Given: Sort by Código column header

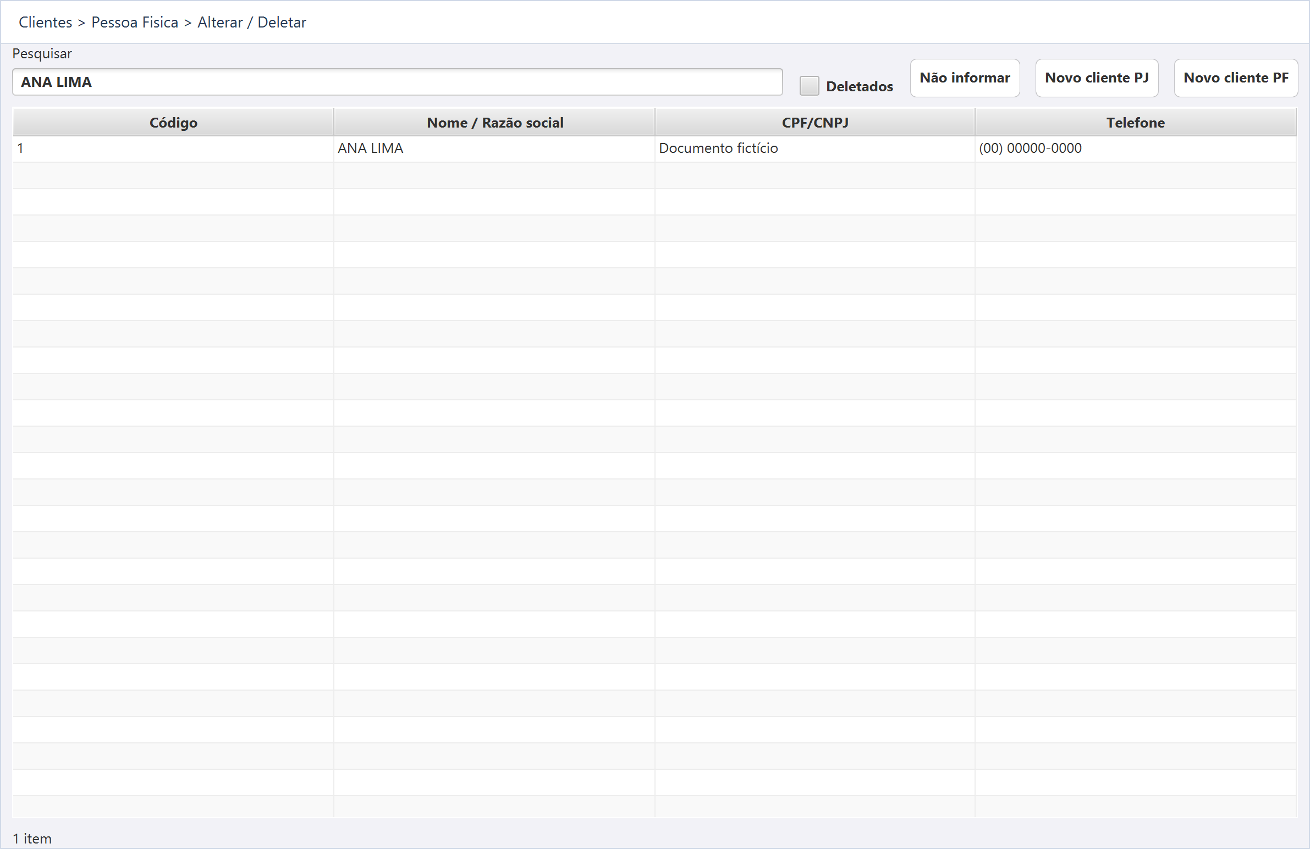Looking at the screenshot, I should click(173, 122).
